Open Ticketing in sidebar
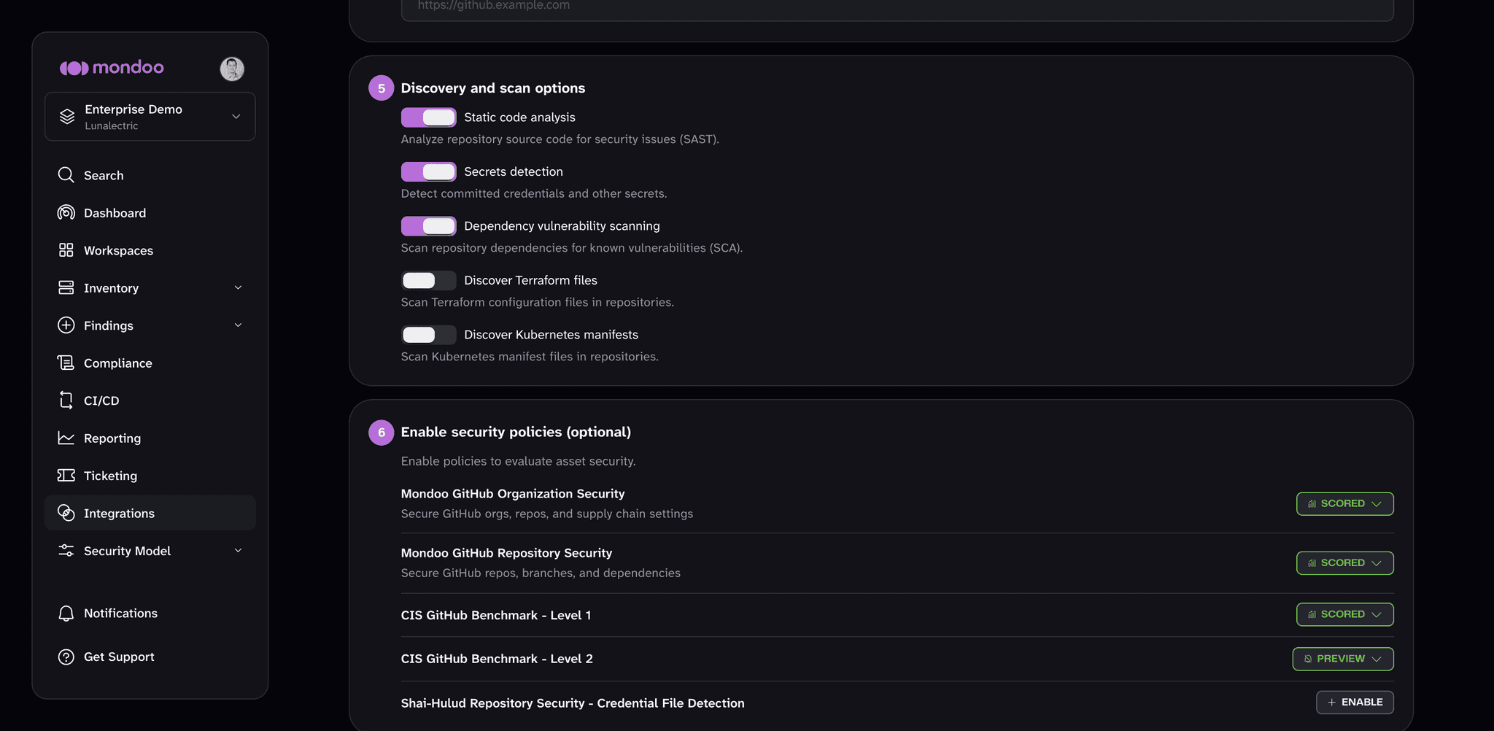This screenshot has height=731, width=1494. [x=150, y=475]
